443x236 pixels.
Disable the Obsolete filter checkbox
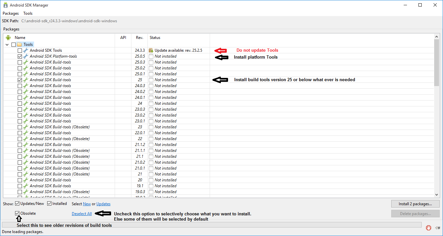tap(17, 213)
